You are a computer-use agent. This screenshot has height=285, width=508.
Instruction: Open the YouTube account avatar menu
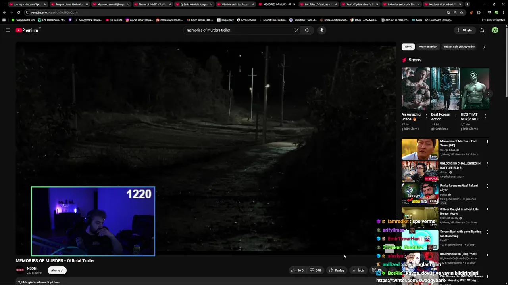pyautogui.click(x=495, y=30)
